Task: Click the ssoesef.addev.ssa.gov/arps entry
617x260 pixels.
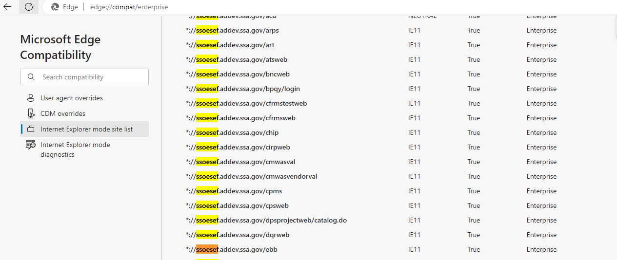Action: [x=232, y=30]
